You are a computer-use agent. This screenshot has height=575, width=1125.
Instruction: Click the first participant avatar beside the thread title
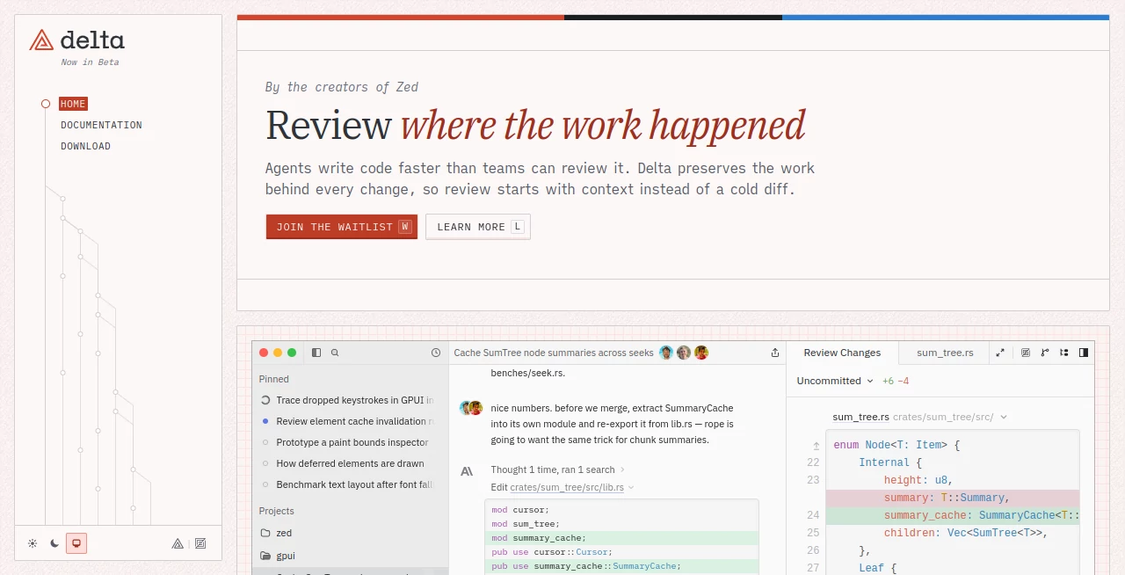(666, 353)
